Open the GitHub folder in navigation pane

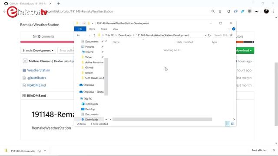point(89,68)
